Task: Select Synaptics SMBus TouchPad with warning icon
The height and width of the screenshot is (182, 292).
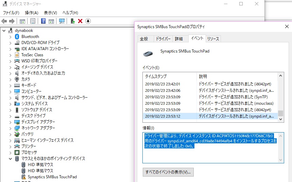Action: [52, 177]
